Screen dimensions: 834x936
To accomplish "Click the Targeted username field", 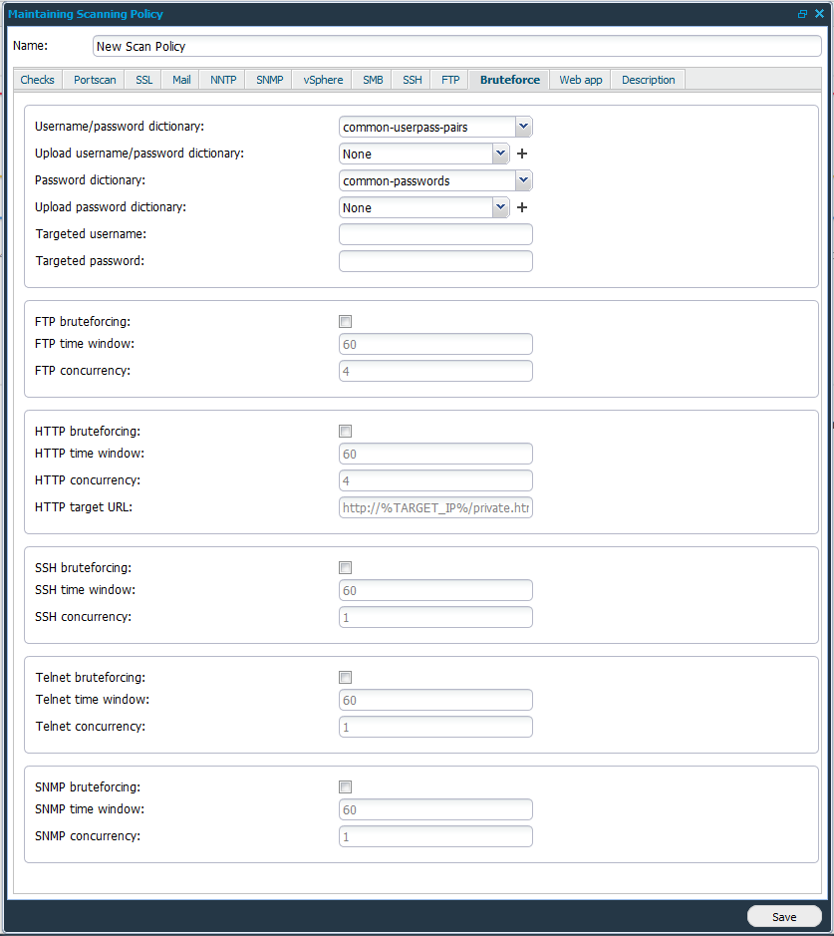I will coord(435,235).
